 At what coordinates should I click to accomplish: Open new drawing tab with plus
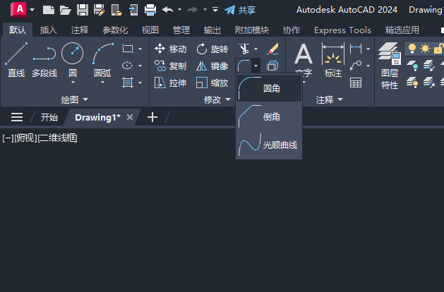152,117
